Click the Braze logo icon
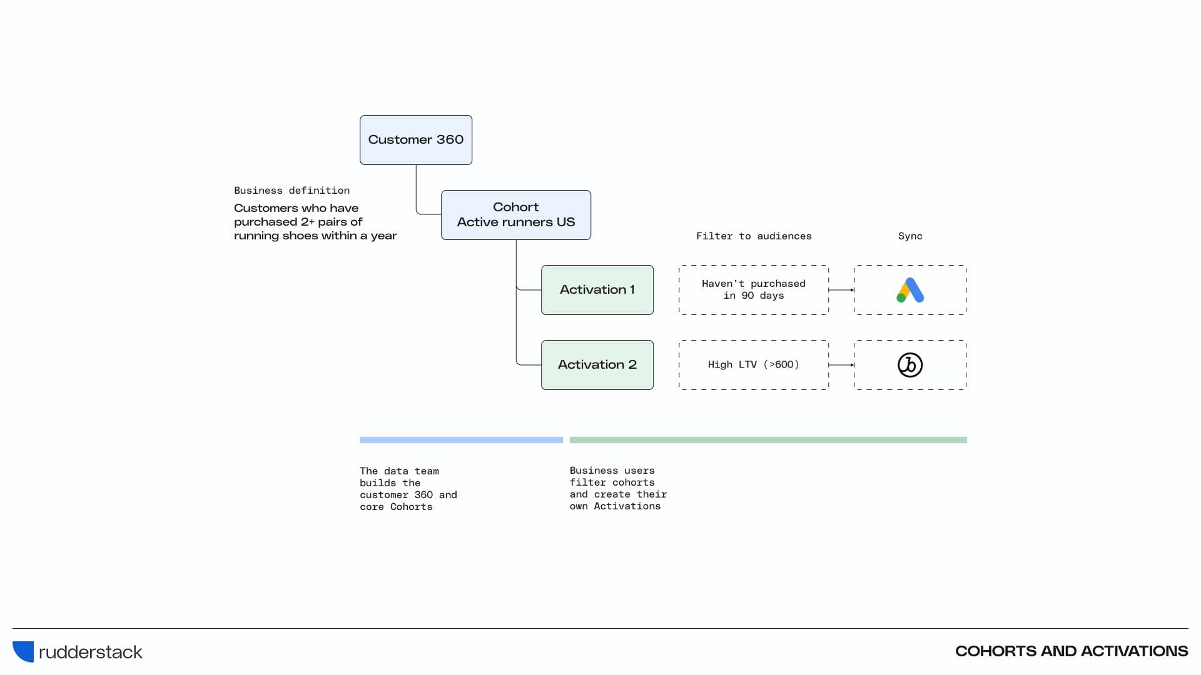 click(x=910, y=365)
